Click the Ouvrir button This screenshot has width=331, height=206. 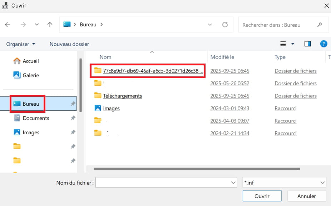[262, 196]
